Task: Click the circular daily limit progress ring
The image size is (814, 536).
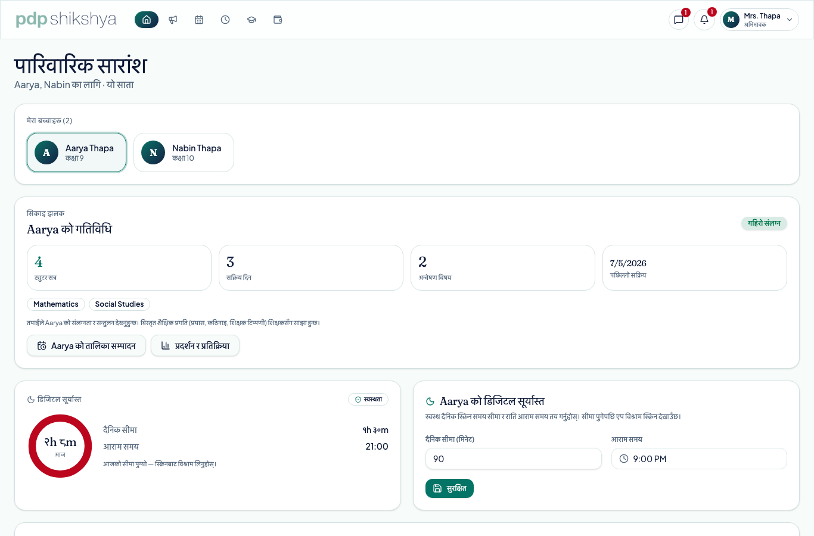Action: tap(60, 446)
